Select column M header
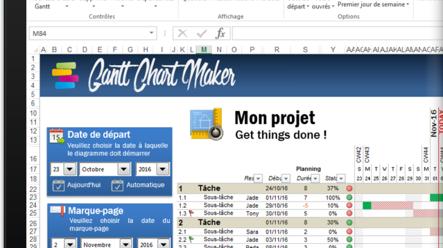The width and height of the screenshot is (443, 248). point(204,49)
